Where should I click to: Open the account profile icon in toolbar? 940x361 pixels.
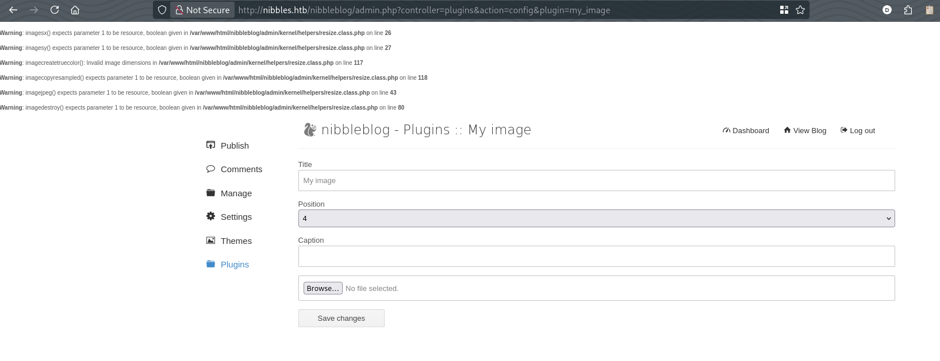(887, 10)
